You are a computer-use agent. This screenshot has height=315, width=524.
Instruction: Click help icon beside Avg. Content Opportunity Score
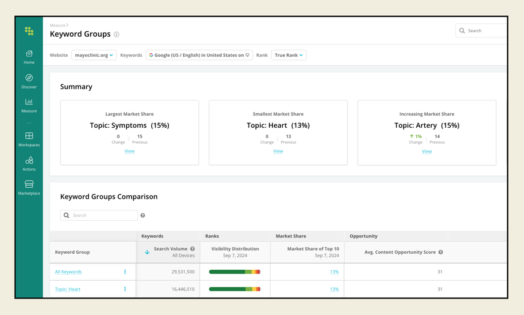[441, 252]
